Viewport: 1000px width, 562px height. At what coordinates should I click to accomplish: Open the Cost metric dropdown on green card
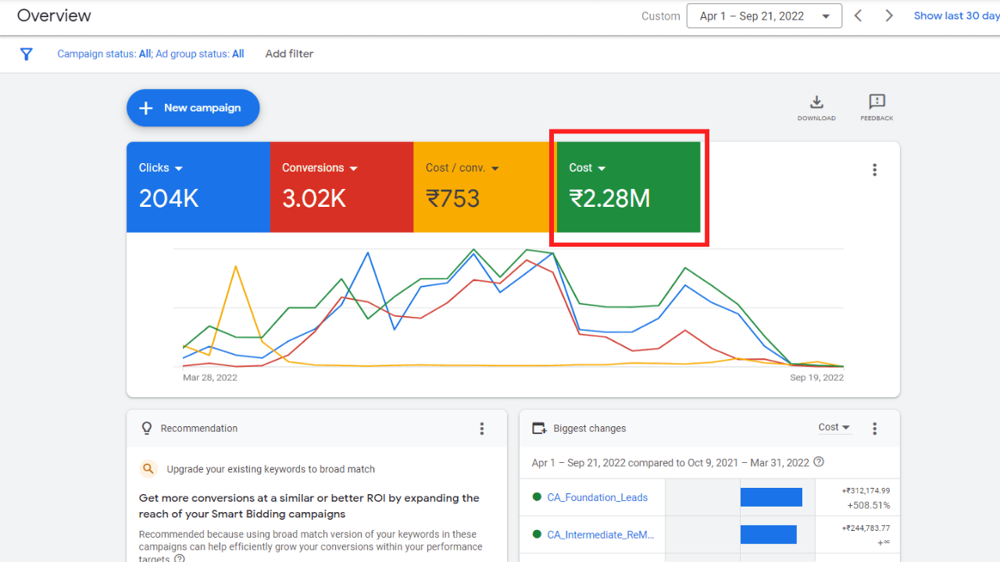coord(587,168)
